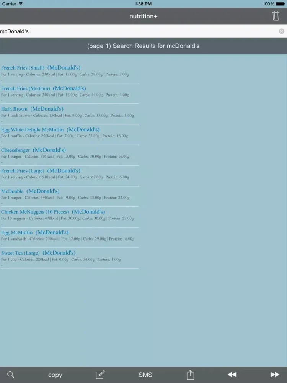Viewport: 287px width, 383px height.
Task: Select 'Per 10 nuggets' nutrition line
Action: pyautogui.click(x=67, y=218)
